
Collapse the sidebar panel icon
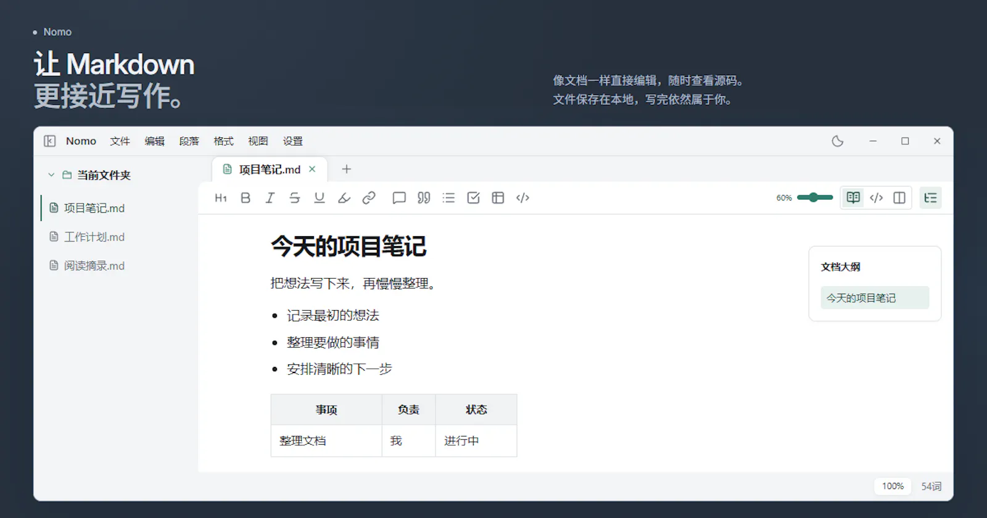point(50,141)
